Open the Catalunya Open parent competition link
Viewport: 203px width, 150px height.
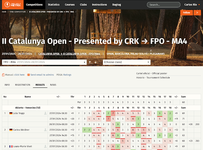(x=69, y=54)
